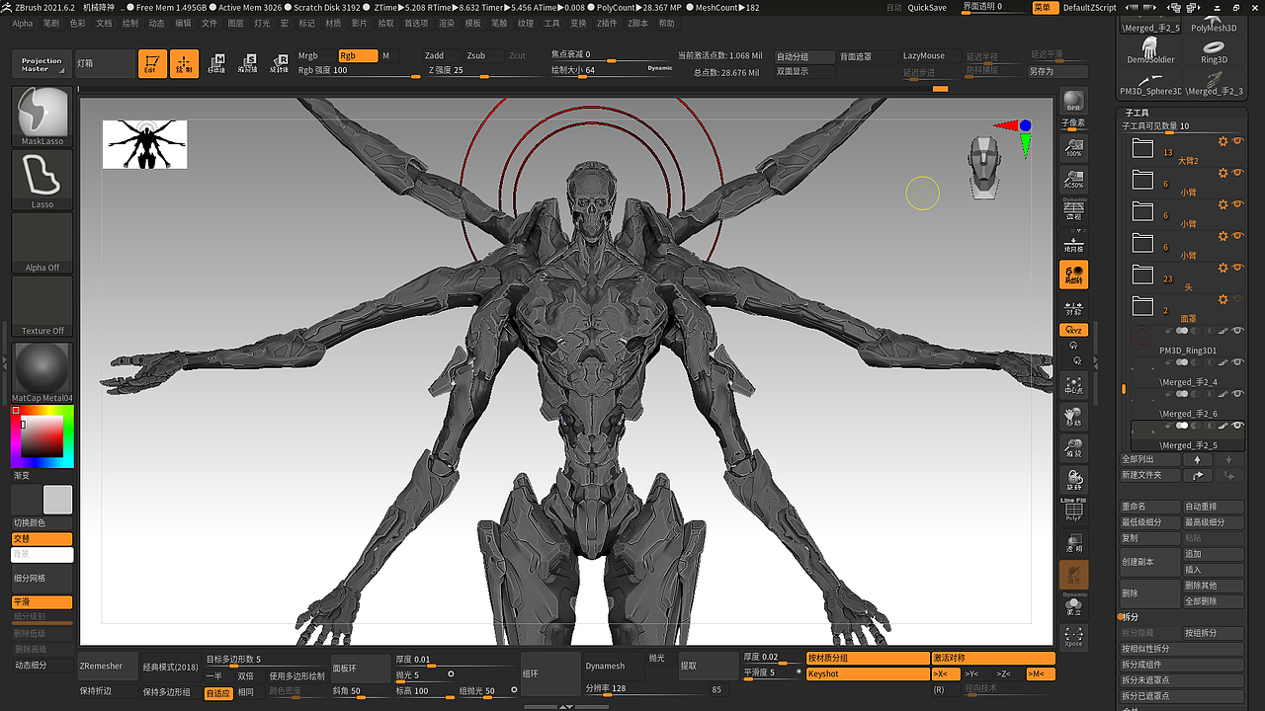Viewport: 1265px width, 711px height.
Task: Open the Z插件 menu
Action: (x=609, y=23)
